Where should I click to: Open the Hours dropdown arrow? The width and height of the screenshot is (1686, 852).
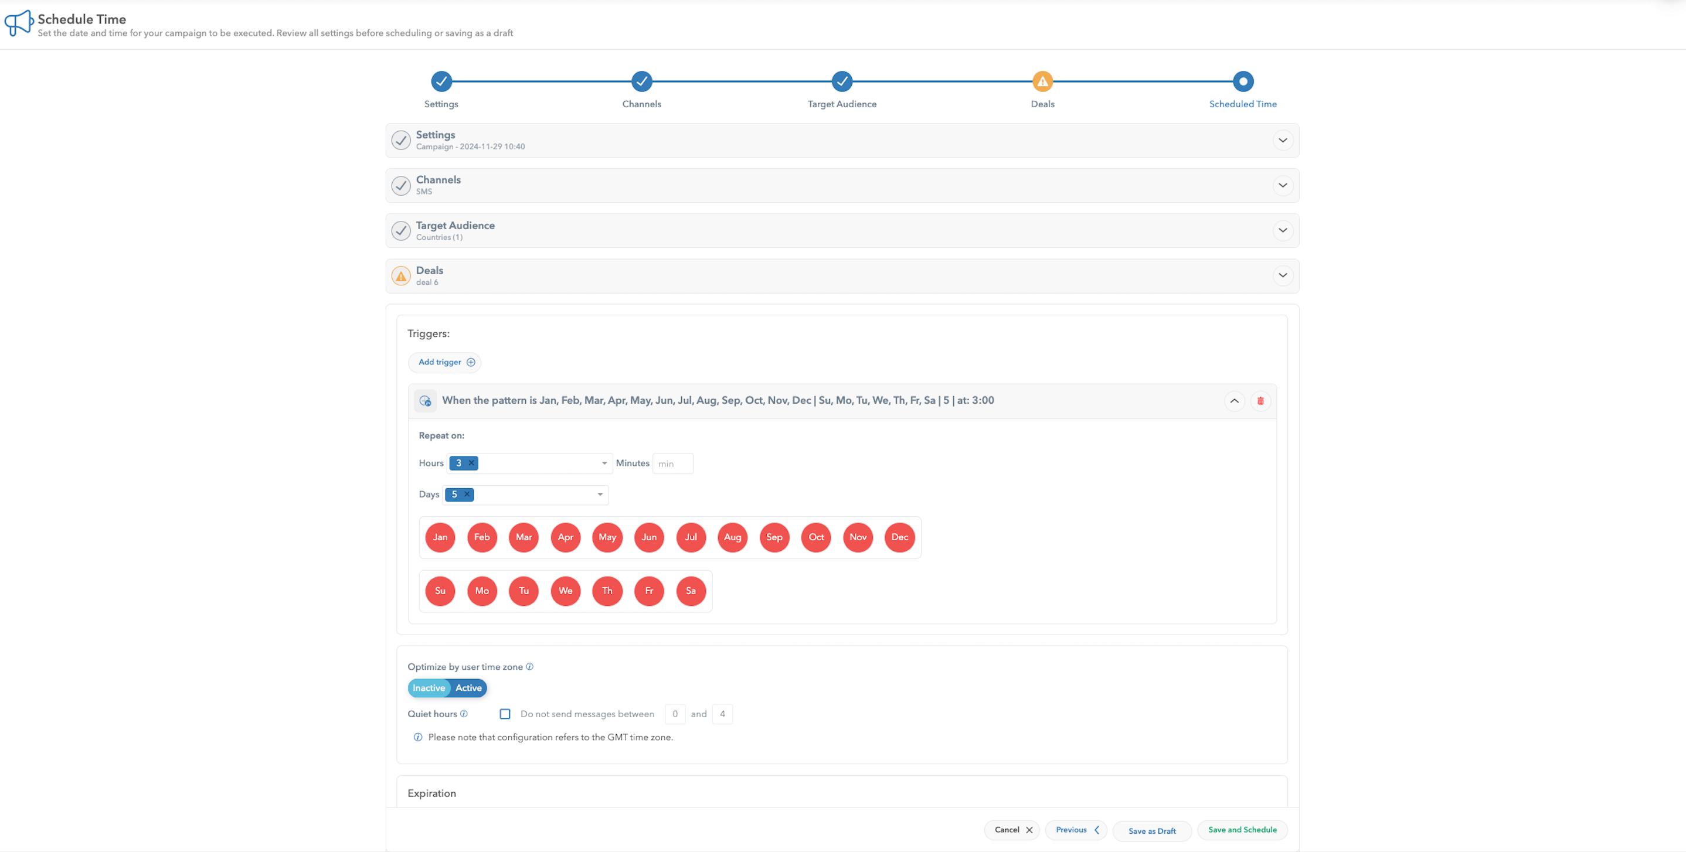point(604,463)
